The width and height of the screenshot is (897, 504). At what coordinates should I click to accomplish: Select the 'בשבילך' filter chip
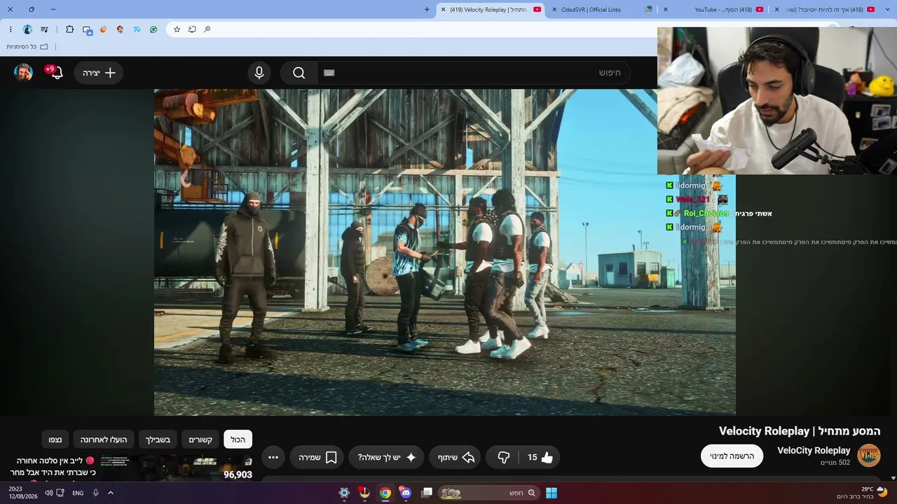tap(158, 440)
